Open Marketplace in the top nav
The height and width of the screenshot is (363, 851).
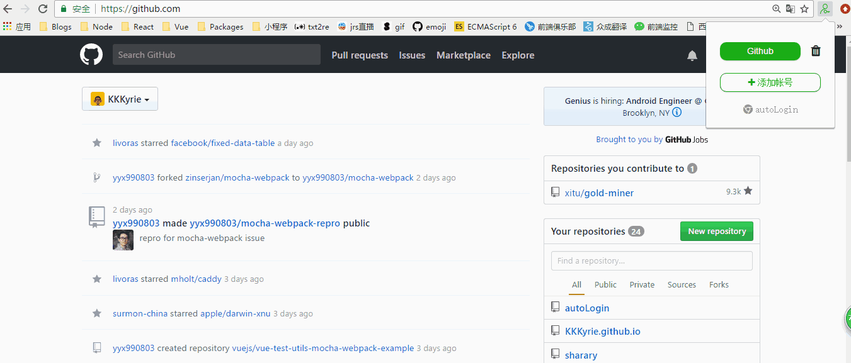click(464, 55)
